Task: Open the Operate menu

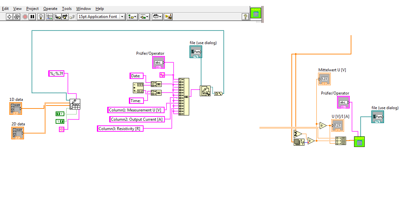Action: point(50,9)
